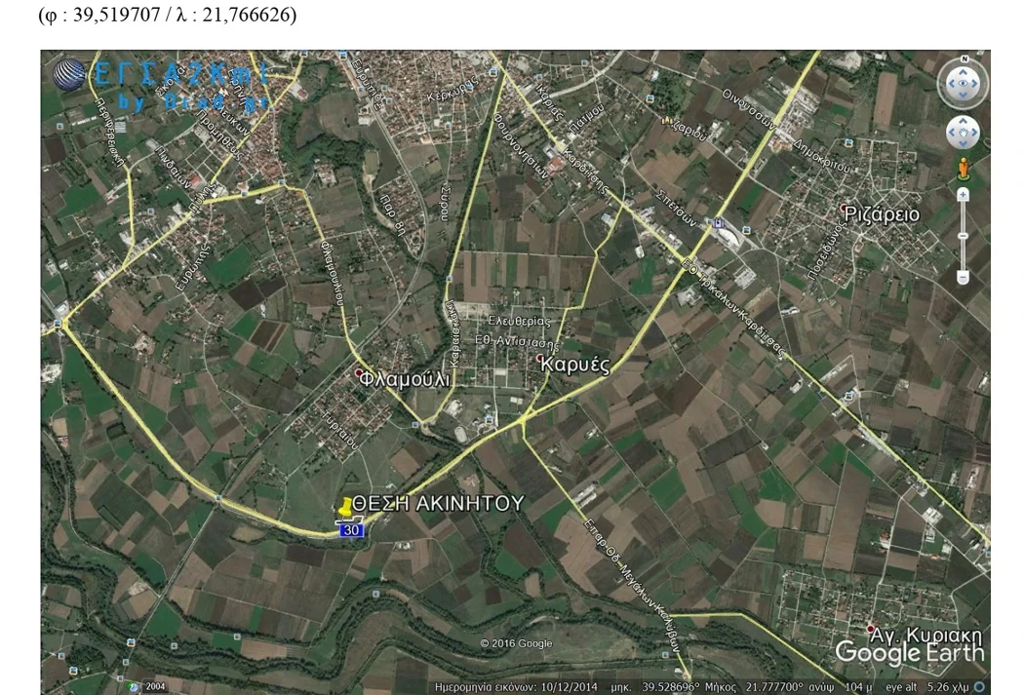Click the zoom slider handle
The width and height of the screenshot is (1024, 695).
963,236
